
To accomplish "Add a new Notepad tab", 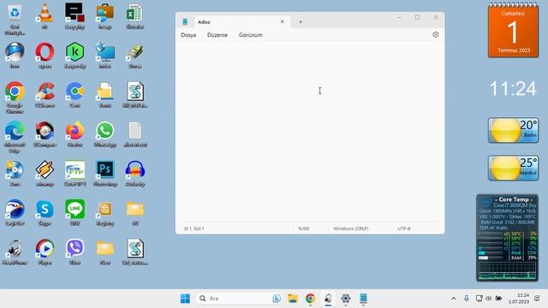I will (301, 21).
